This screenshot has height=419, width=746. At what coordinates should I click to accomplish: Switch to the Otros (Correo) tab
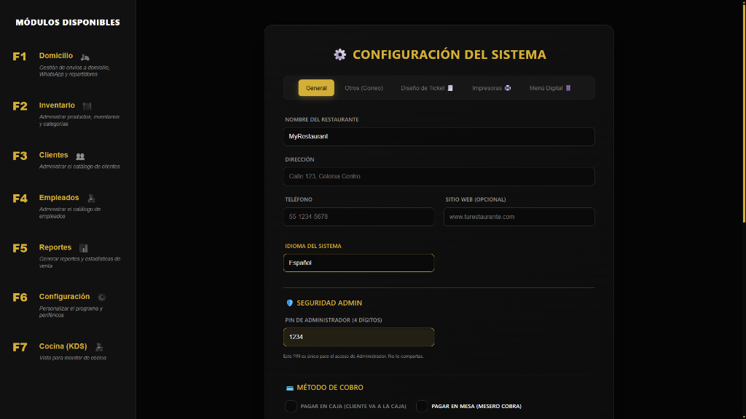[363, 87]
